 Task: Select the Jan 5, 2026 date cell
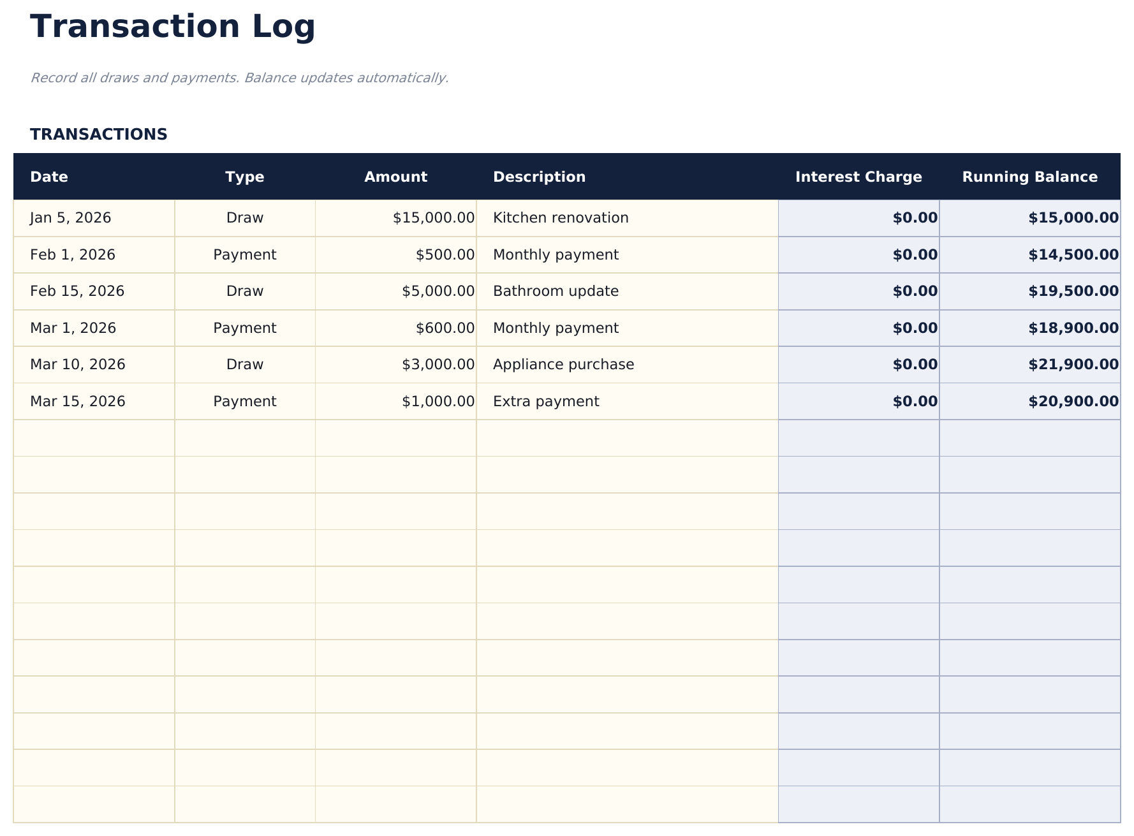click(70, 217)
